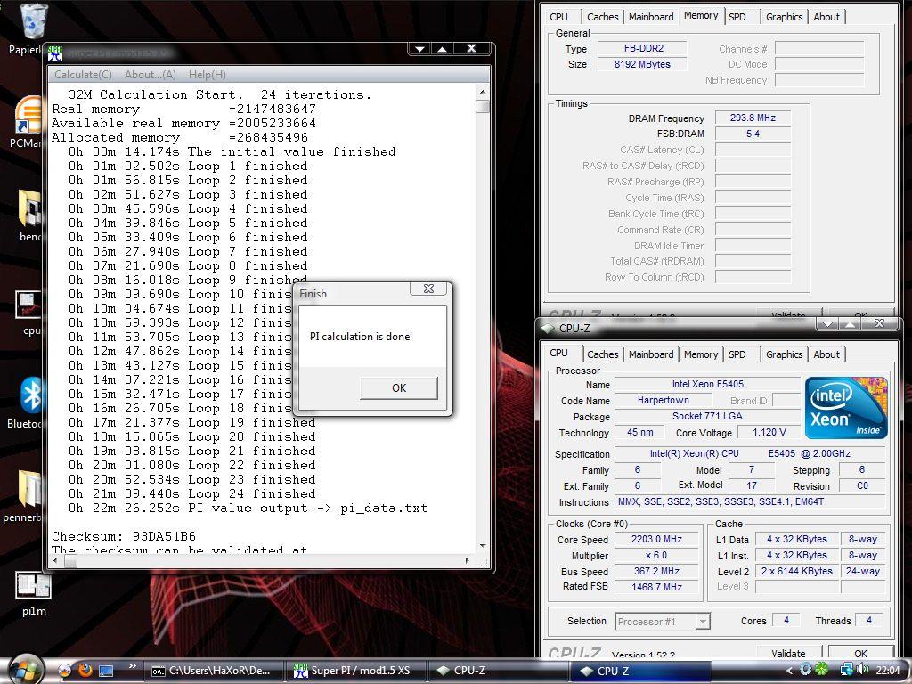Click OK in CPU-Z processor window
This screenshot has width=912, height=684.
861,653
